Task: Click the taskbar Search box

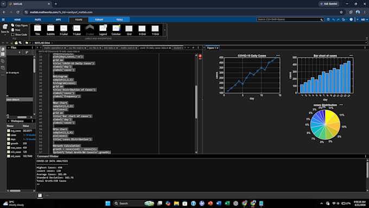Action: tap(133, 203)
